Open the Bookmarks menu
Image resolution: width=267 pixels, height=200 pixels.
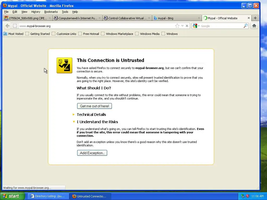[51, 12]
